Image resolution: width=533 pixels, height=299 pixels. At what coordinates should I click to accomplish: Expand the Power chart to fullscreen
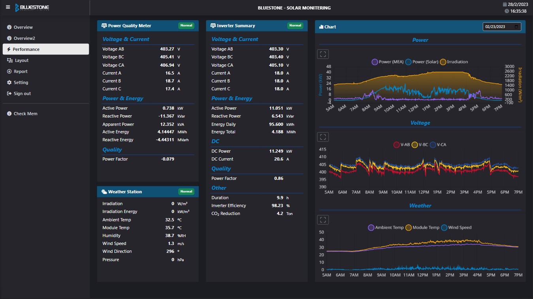click(x=323, y=54)
